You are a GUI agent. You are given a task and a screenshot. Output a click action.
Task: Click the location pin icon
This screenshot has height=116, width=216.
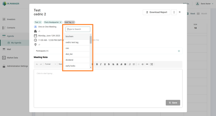click(x=35, y=45)
